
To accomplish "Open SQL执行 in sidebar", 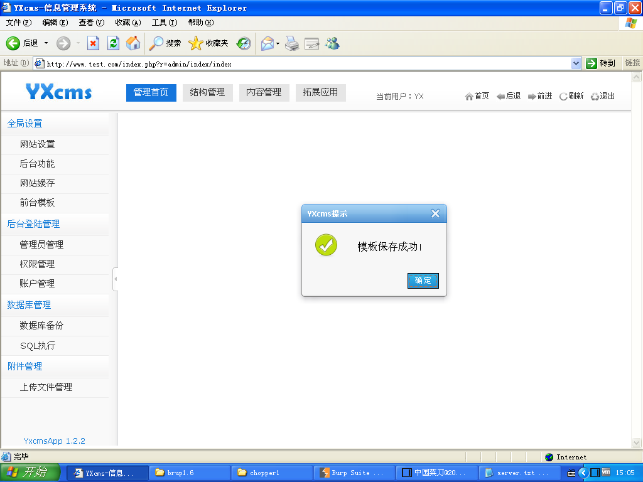I will (37, 346).
